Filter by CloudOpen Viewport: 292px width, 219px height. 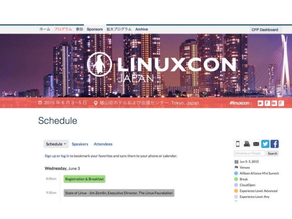248,185
